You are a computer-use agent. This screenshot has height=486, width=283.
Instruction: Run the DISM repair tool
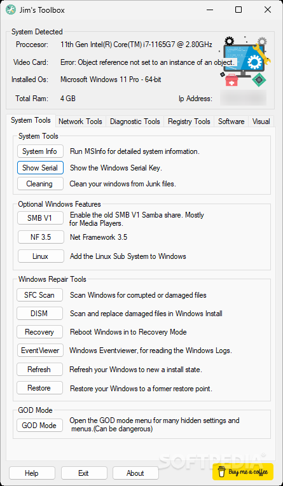point(39,314)
